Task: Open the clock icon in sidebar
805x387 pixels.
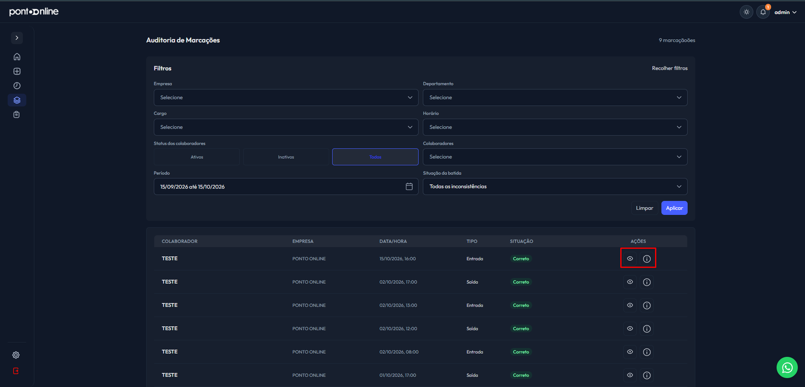Action: point(17,86)
